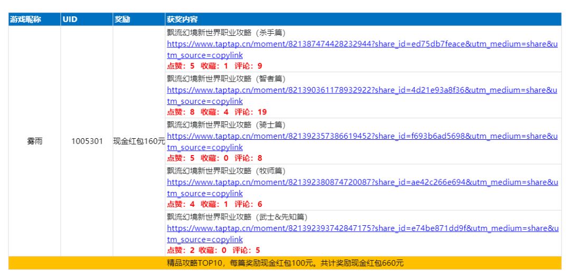Click stats line 点赞：2 收藏：0 评论：5

tap(213, 251)
